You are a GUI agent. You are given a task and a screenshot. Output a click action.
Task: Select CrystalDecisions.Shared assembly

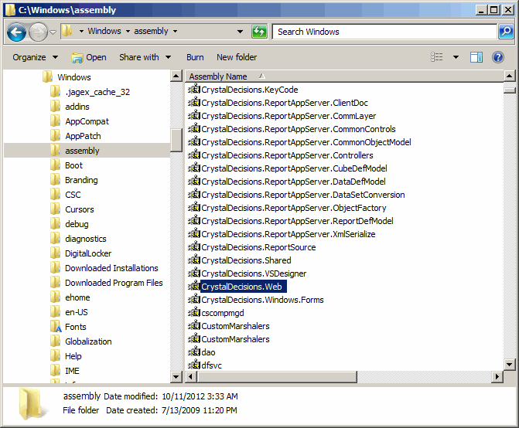pyautogui.click(x=246, y=260)
